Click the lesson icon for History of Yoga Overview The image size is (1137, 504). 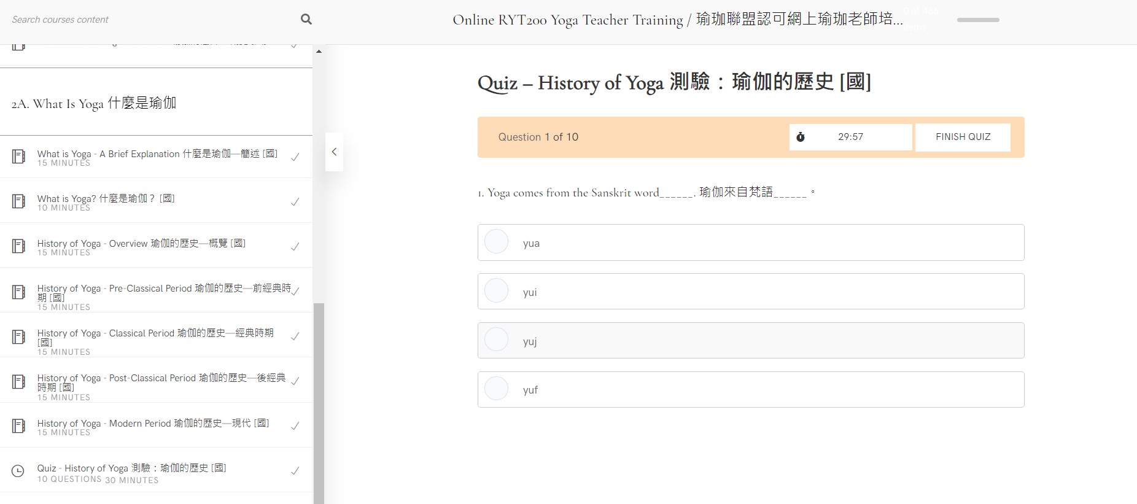pyautogui.click(x=19, y=246)
